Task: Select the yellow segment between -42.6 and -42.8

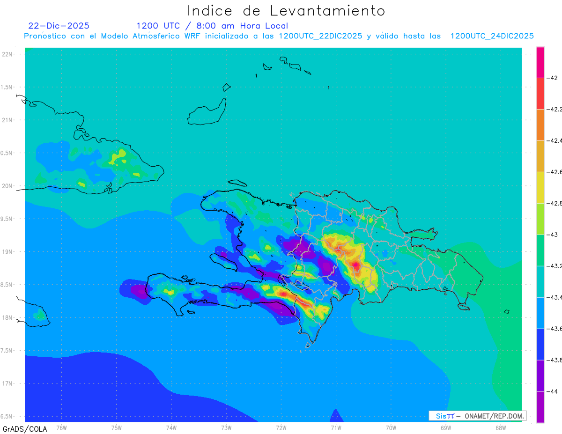Action: point(540,187)
